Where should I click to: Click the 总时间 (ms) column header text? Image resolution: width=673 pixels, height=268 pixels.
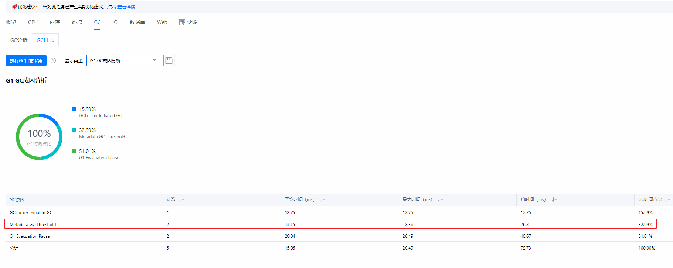[x=533, y=199]
